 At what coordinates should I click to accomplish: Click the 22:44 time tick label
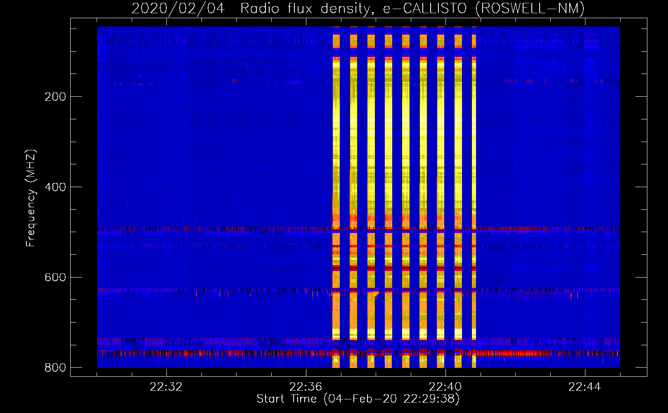(x=585, y=387)
